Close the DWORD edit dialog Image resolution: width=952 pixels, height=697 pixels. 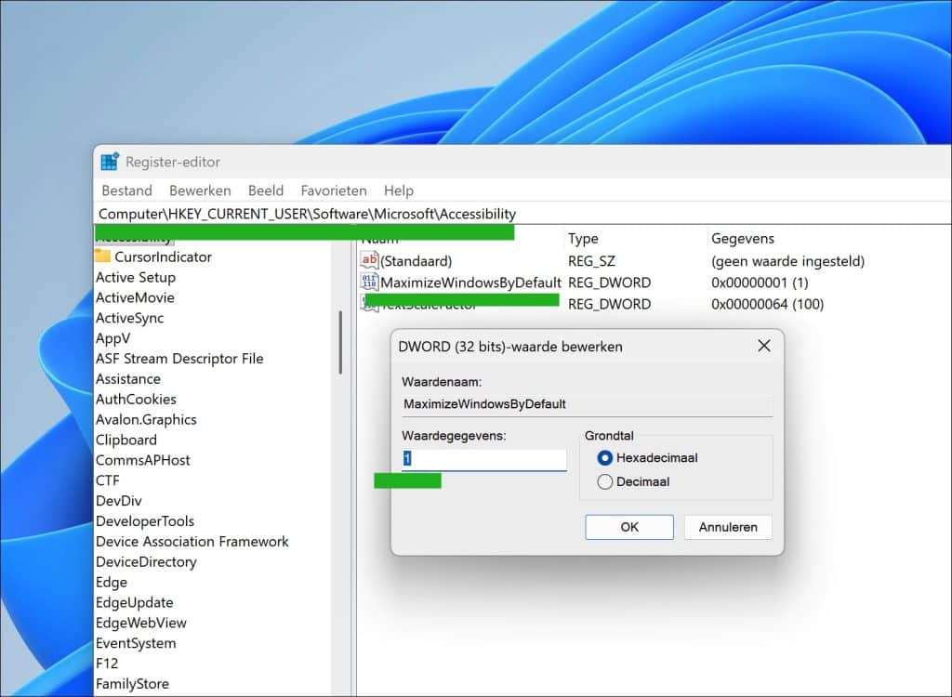click(764, 346)
